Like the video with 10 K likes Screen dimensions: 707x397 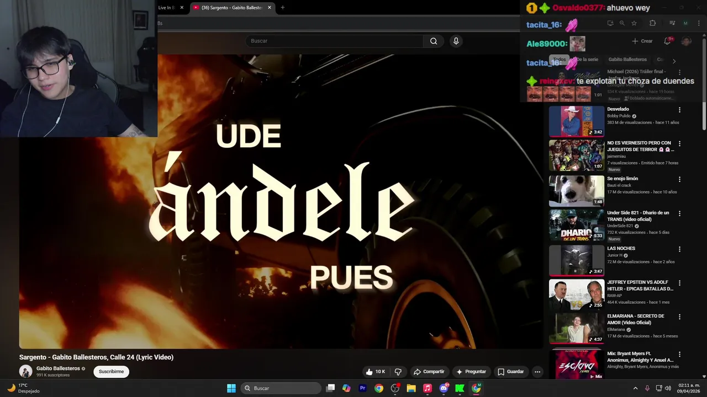[375, 372]
